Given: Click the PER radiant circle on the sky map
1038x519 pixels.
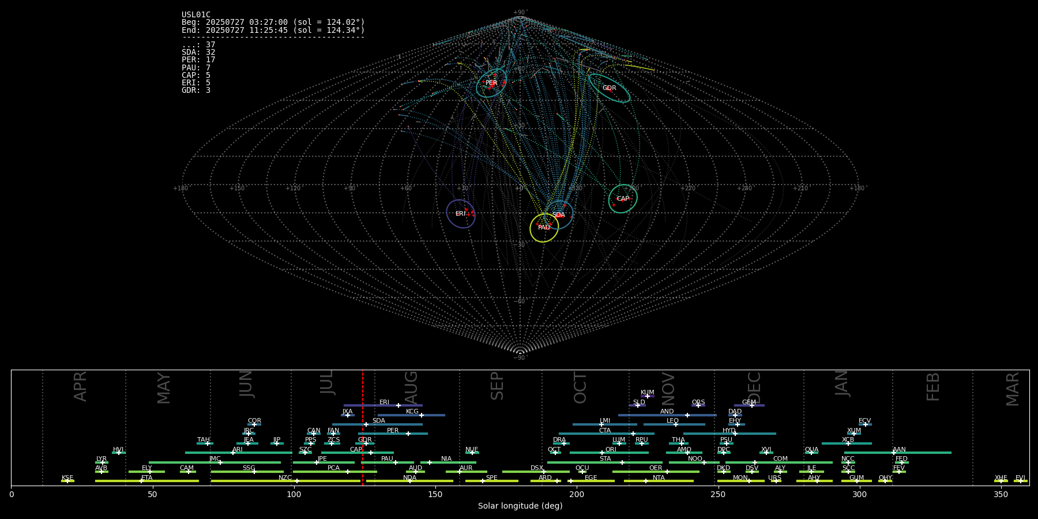Looking at the screenshot, I should [491, 83].
